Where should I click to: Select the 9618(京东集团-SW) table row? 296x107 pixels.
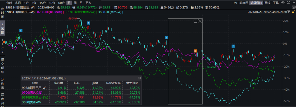click(x=81, y=97)
